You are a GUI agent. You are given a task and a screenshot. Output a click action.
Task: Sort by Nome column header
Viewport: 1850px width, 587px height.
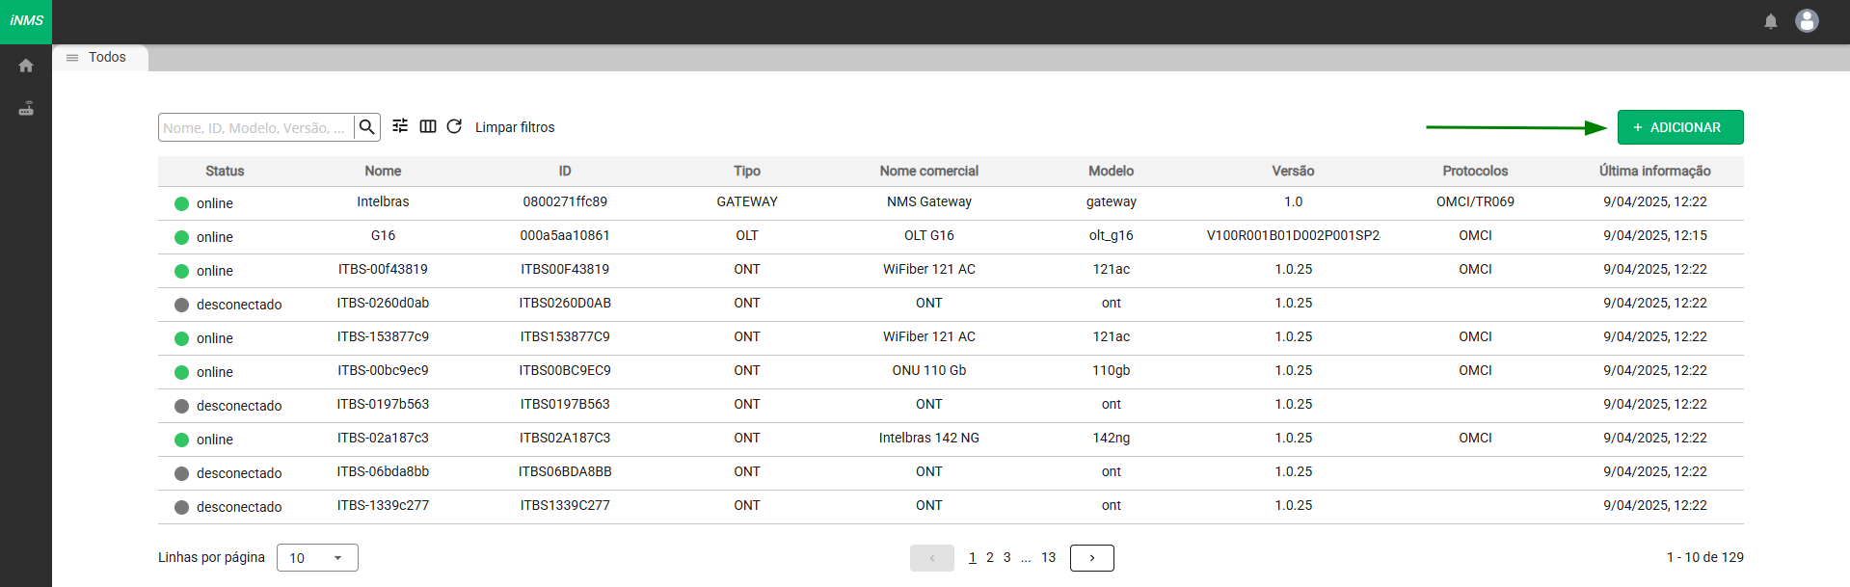(383, 171)
